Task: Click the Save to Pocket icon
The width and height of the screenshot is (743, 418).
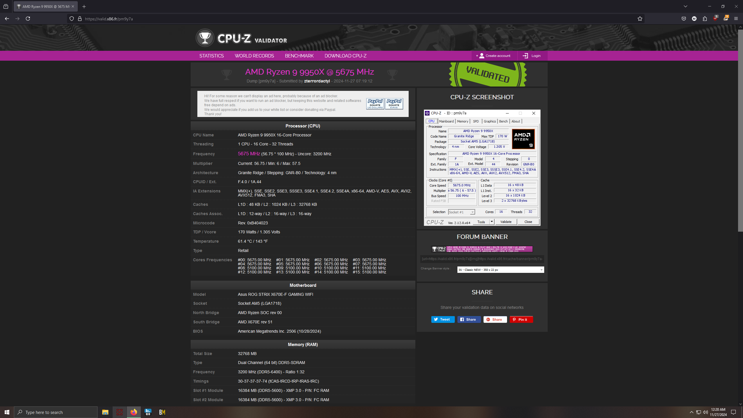Action: [684, 19]
